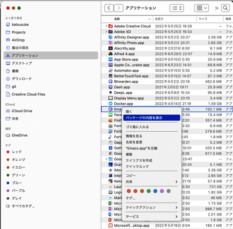Choose "Emacs.app"を圧縮 menu item
Screen dimensions: 233x229
coord(152,148)
